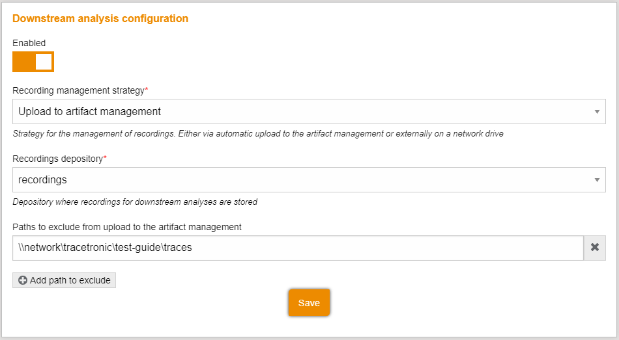The height and width of the screenshot is (340, 619).
Task: Open the Recordings depository dropdown
Action: [x=309, y=180]
